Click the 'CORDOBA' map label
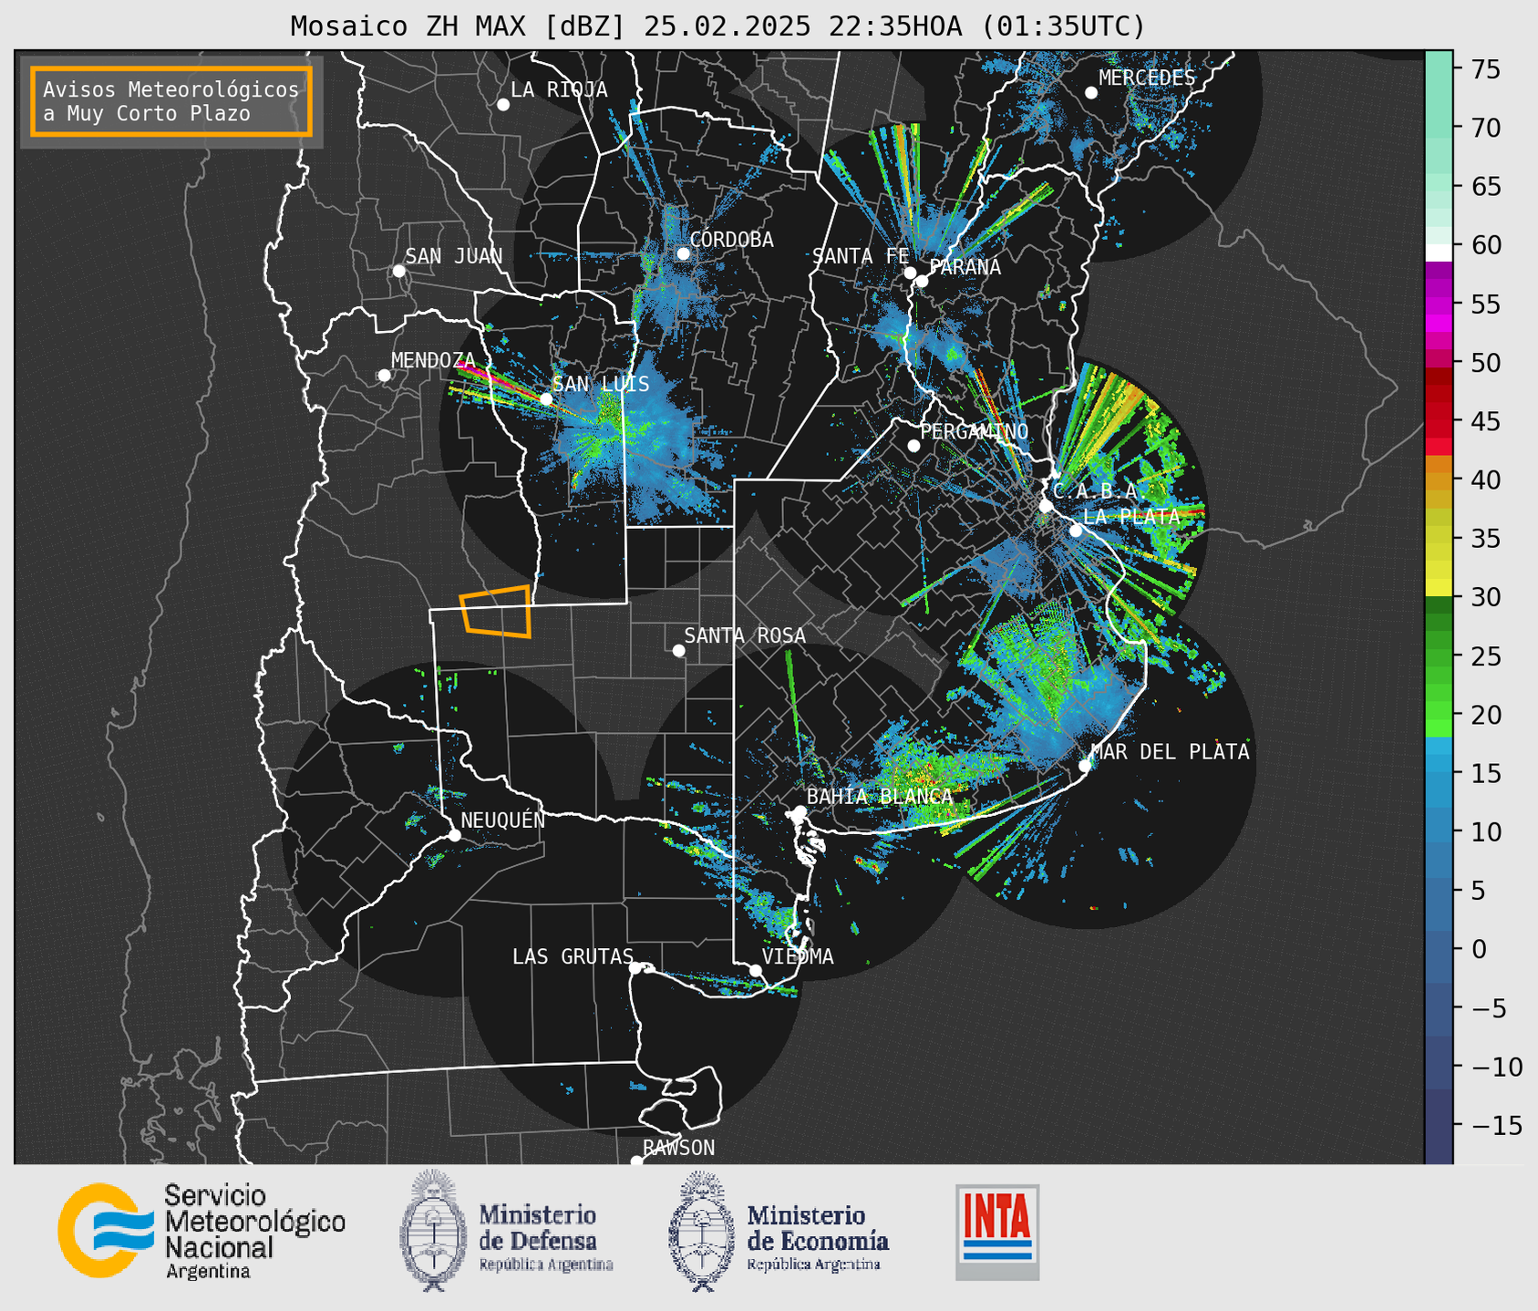The image size is (1538, 1311). (731, 240)
